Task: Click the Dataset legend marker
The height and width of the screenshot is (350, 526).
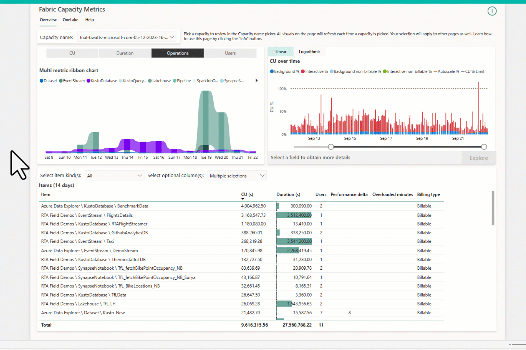Action: pos(41,81)
